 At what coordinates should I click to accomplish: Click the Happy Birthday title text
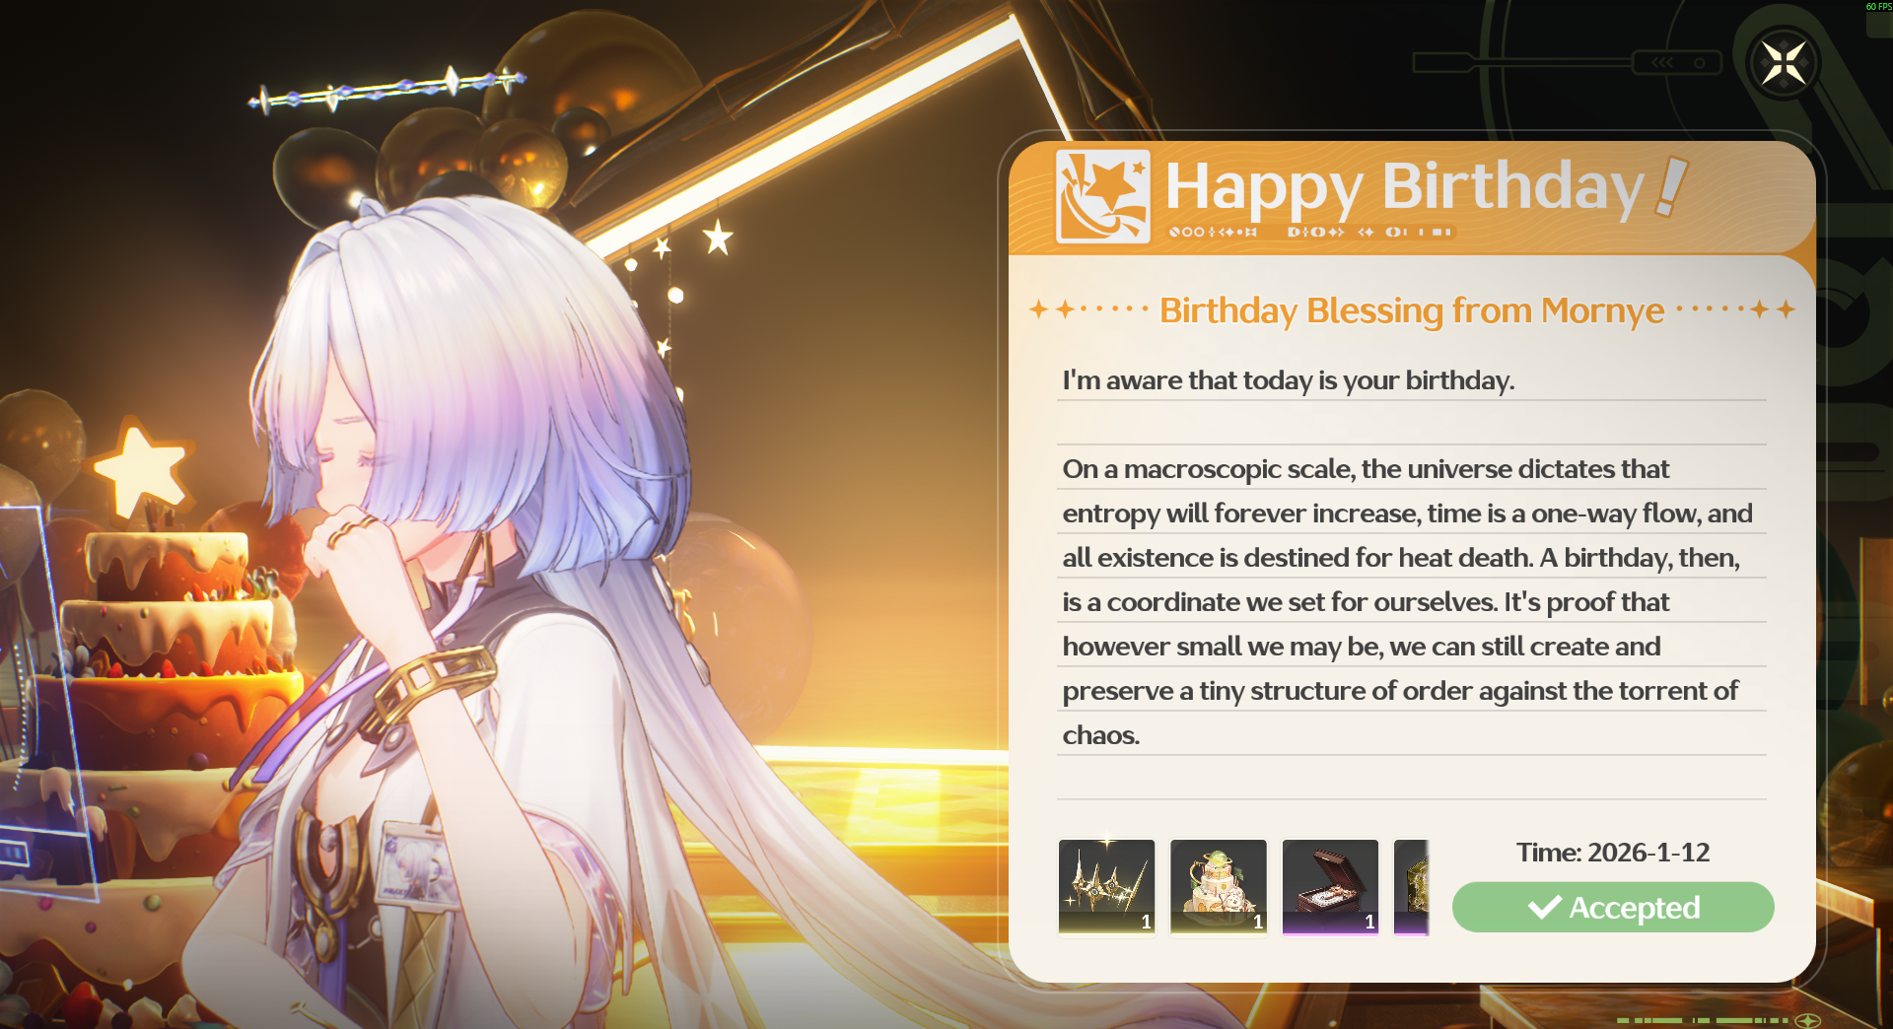(1405, 187)
